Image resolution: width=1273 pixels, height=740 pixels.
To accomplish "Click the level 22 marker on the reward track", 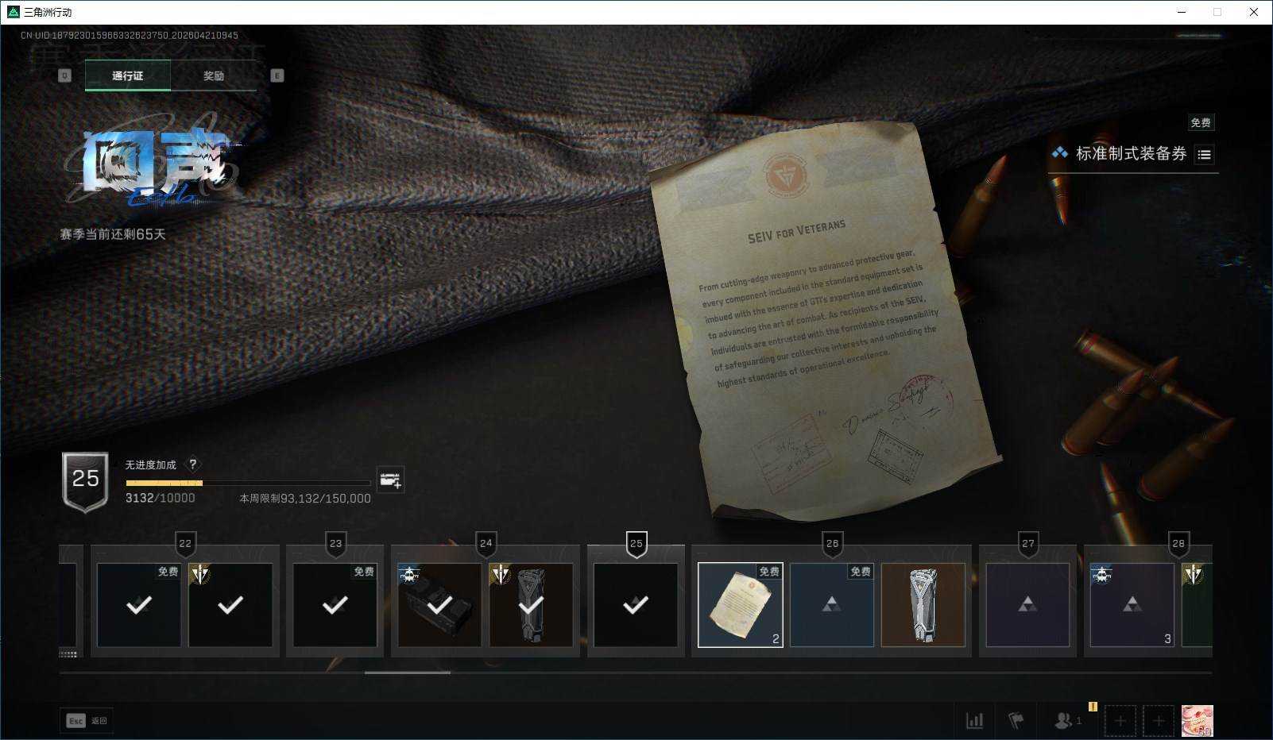I will 185,544.
